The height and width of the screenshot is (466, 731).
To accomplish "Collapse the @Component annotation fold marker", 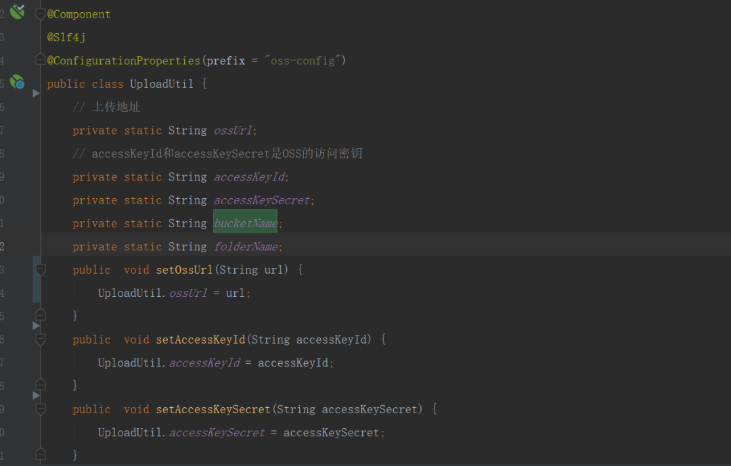I will click(40, 14).
